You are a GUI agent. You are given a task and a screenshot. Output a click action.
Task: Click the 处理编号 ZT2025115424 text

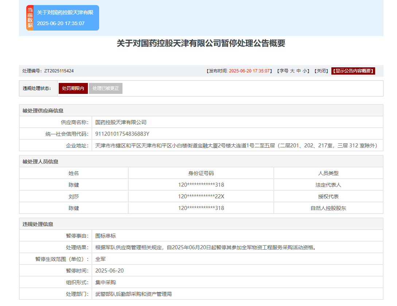point(48,71)
